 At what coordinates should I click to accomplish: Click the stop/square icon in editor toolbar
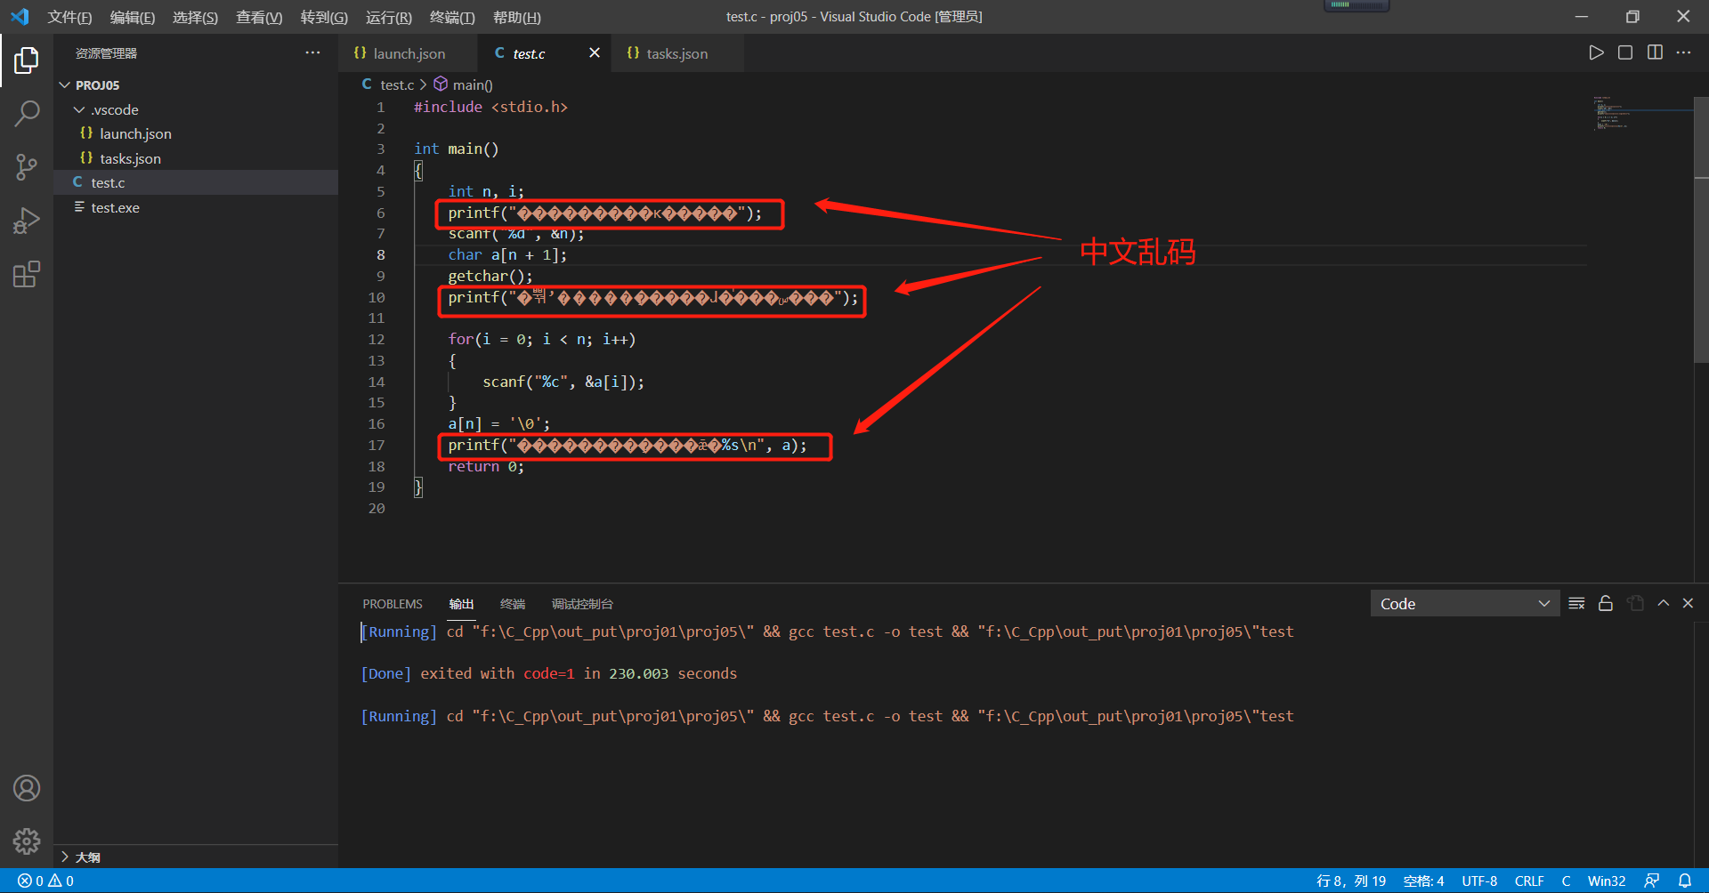(1625, 52)
